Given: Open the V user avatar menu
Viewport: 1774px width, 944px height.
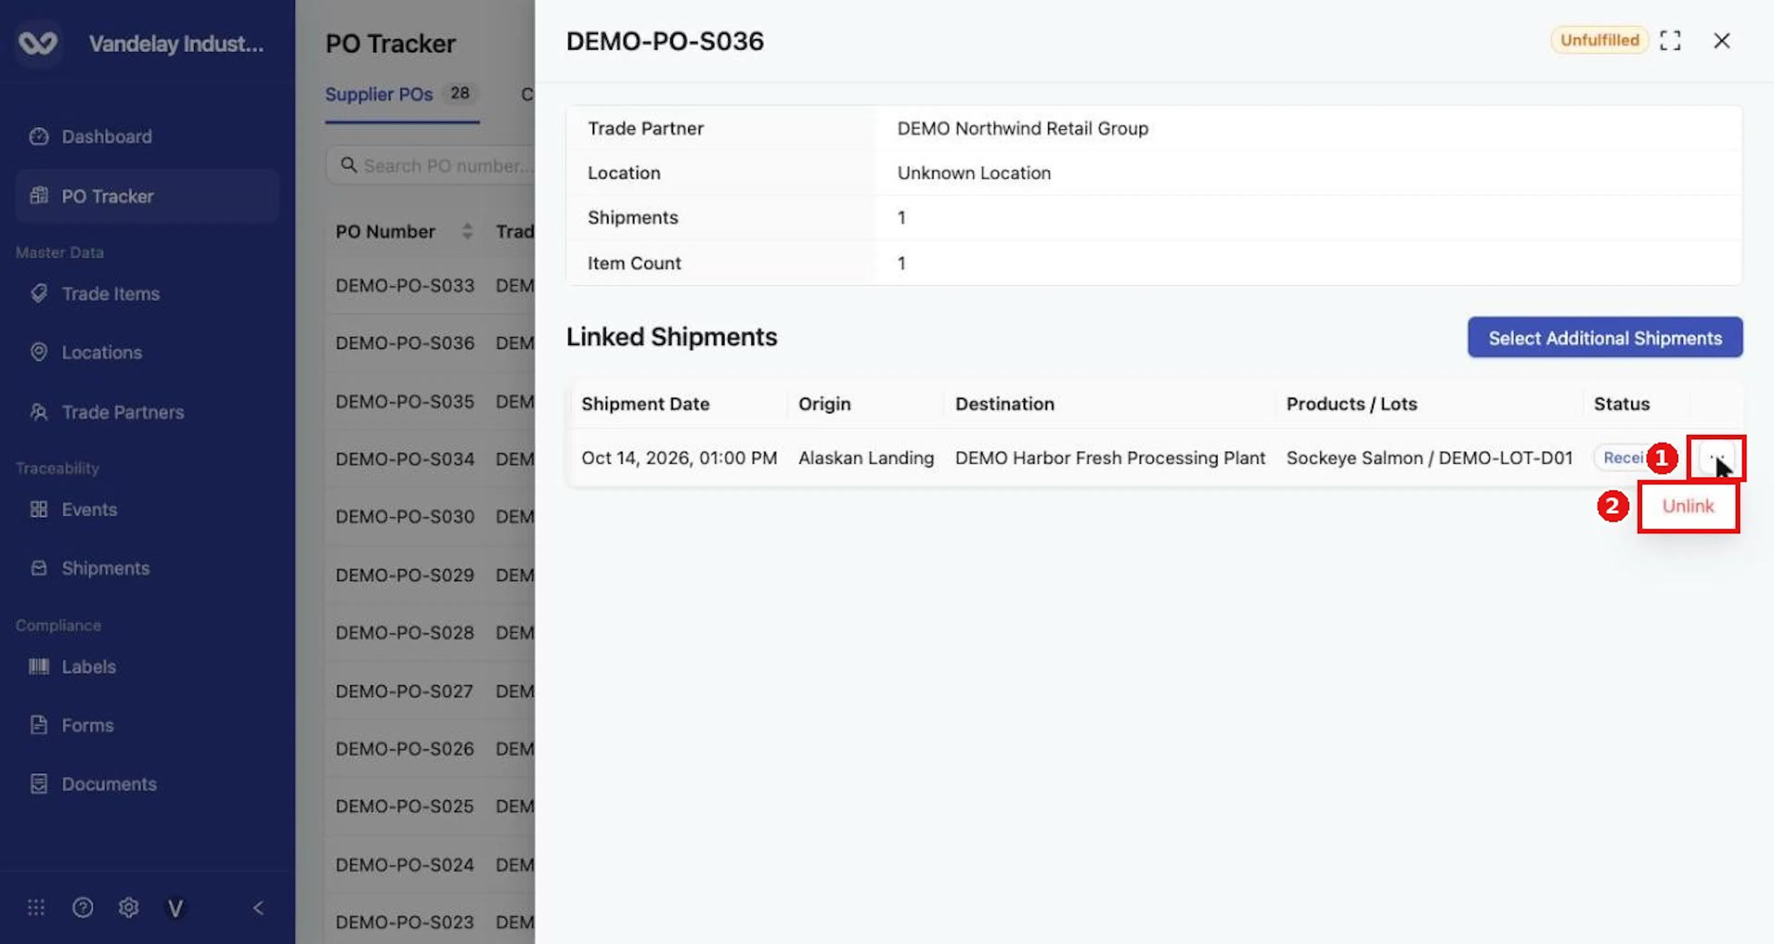Looking at the screenshot, I should tap(176, 908).
